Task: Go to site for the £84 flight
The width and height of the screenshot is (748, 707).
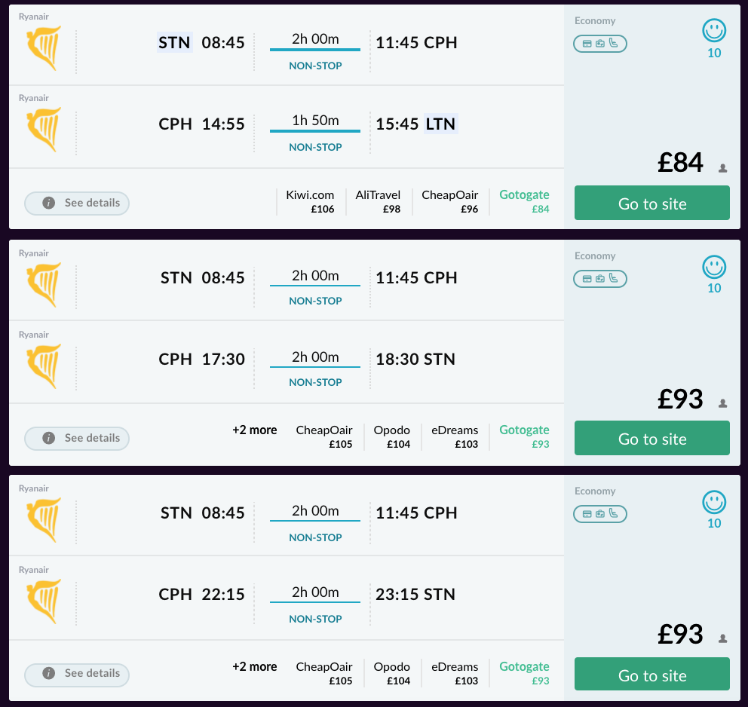Action: click(x=652, y=204)
